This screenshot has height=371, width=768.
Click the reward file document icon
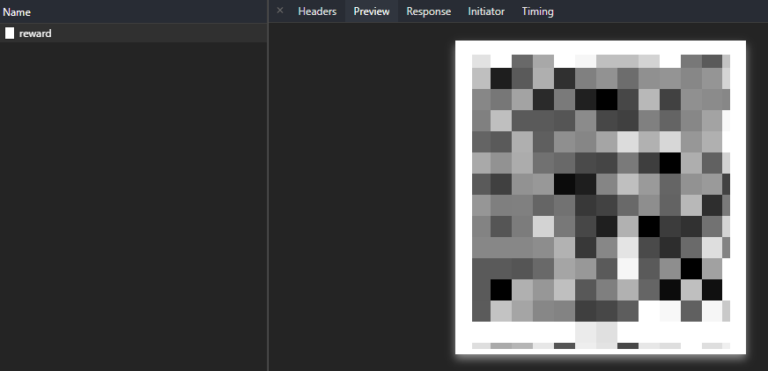point(10,33)
